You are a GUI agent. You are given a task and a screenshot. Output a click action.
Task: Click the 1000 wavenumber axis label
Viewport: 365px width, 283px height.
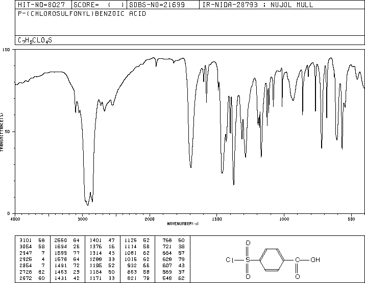284,219
